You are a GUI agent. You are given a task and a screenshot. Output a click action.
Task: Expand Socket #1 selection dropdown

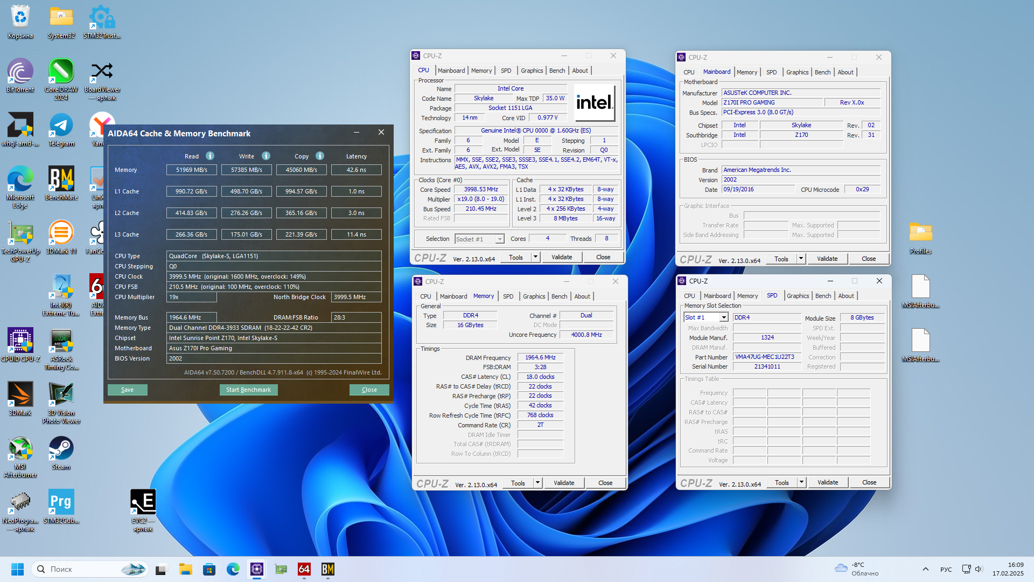[500, 239]
